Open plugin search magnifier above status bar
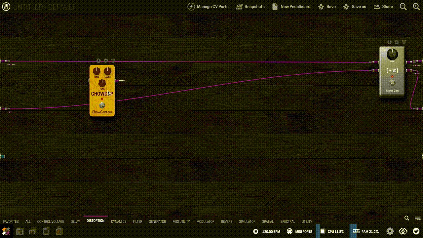 [x=407, y=218]
